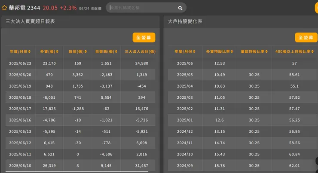The image size is (318, 173).
Task: Select the 2025/05 month row
Action: coord(242,75)
